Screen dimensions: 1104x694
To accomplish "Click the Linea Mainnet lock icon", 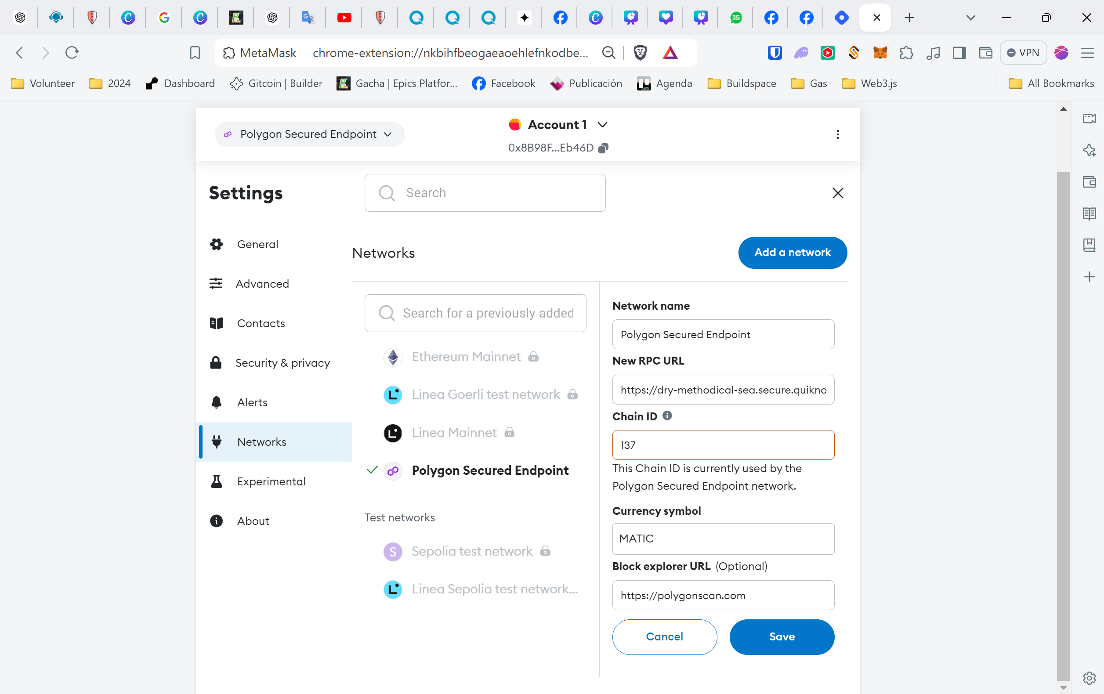I will pyautogui.click(x=509, y=432).
